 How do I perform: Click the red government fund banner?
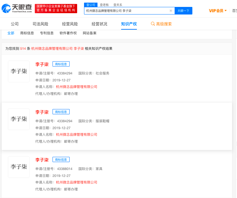pos(56,9)
